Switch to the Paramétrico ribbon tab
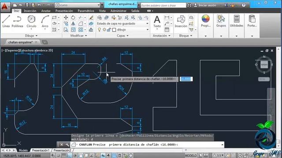282x158 pixels. pyautogui.click(x=86, y=11)
